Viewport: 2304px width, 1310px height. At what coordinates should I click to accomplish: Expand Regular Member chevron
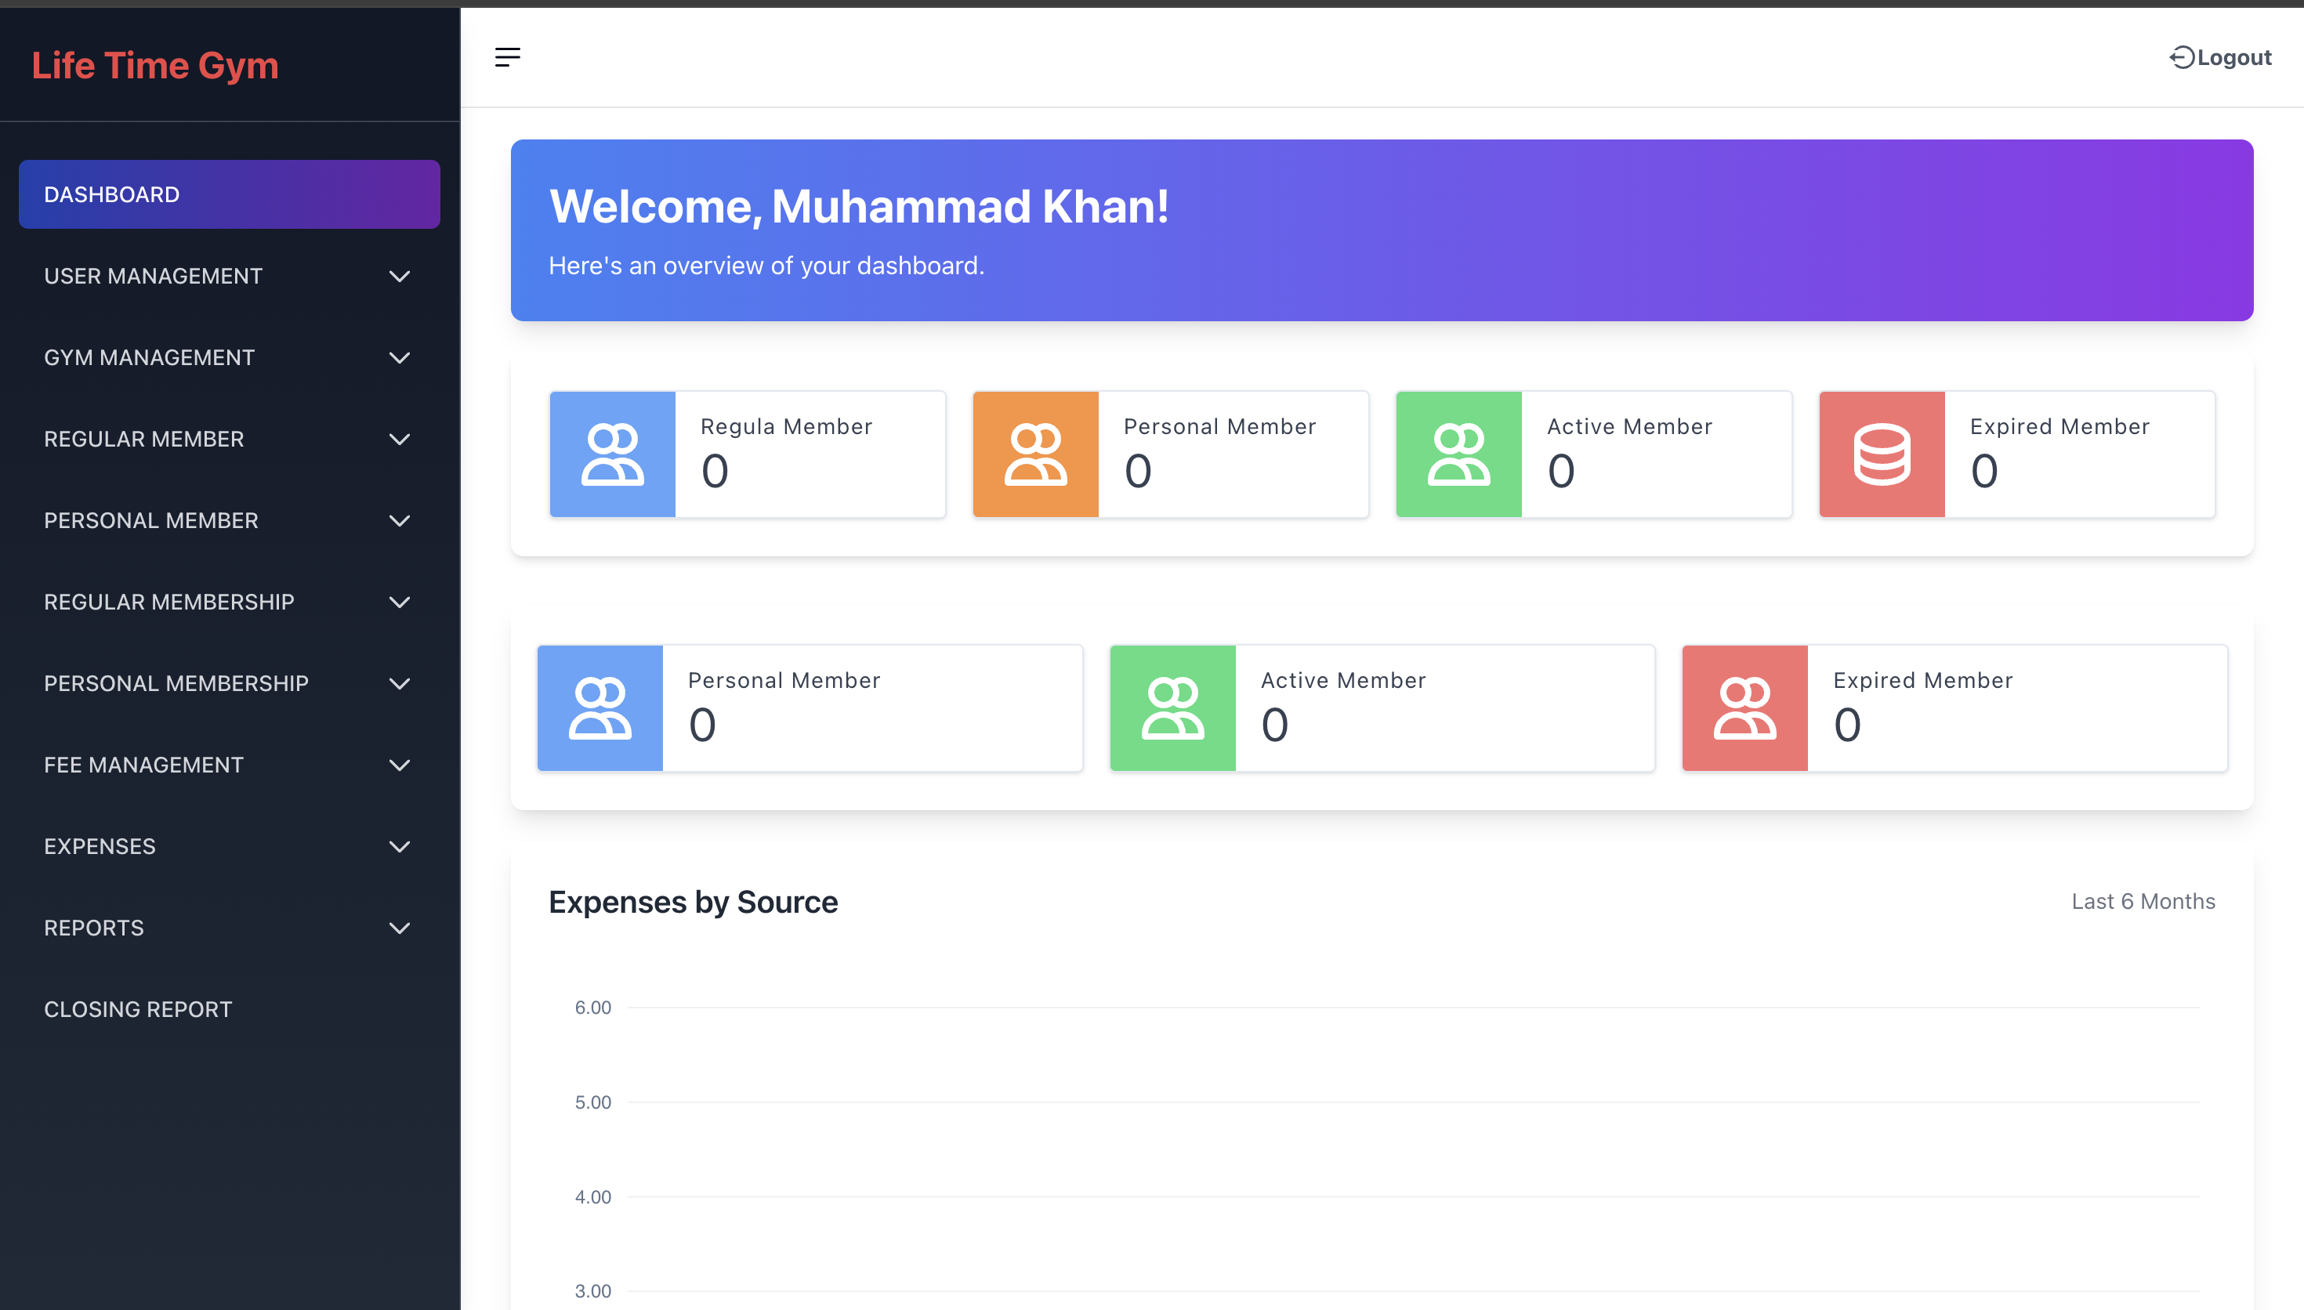pyautogui.click(x=400, y=439)
